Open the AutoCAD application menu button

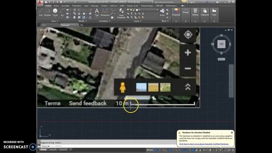pyautogui.click(x=40, y=3)
